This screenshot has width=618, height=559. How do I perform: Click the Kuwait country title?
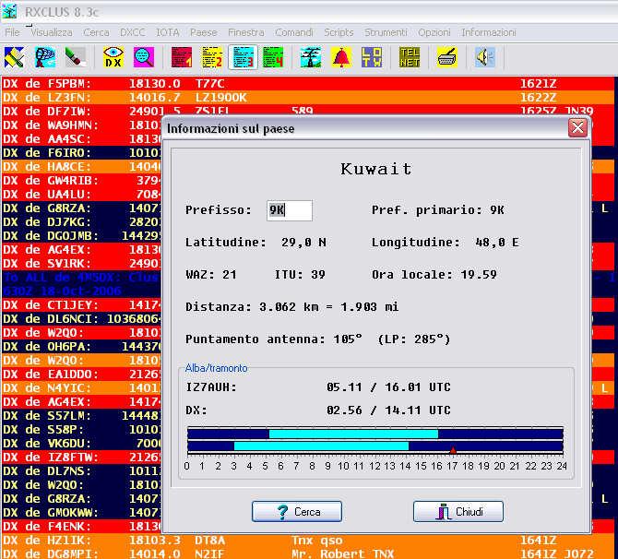tap(376, 169)
